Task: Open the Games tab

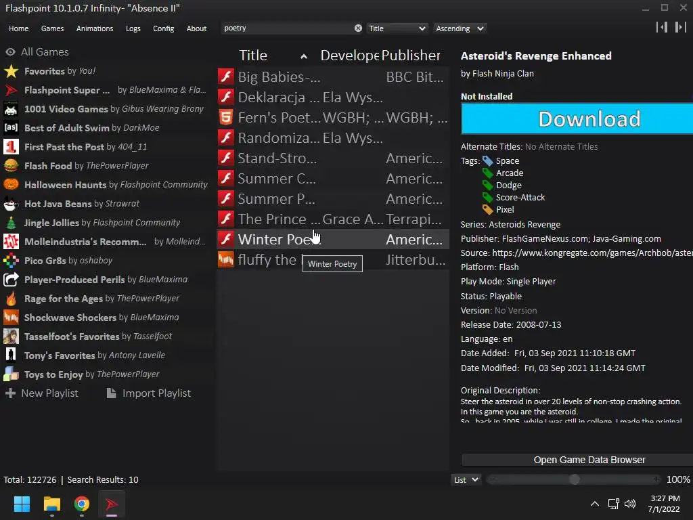Action: pyautogui.click(x=52, y=28)
